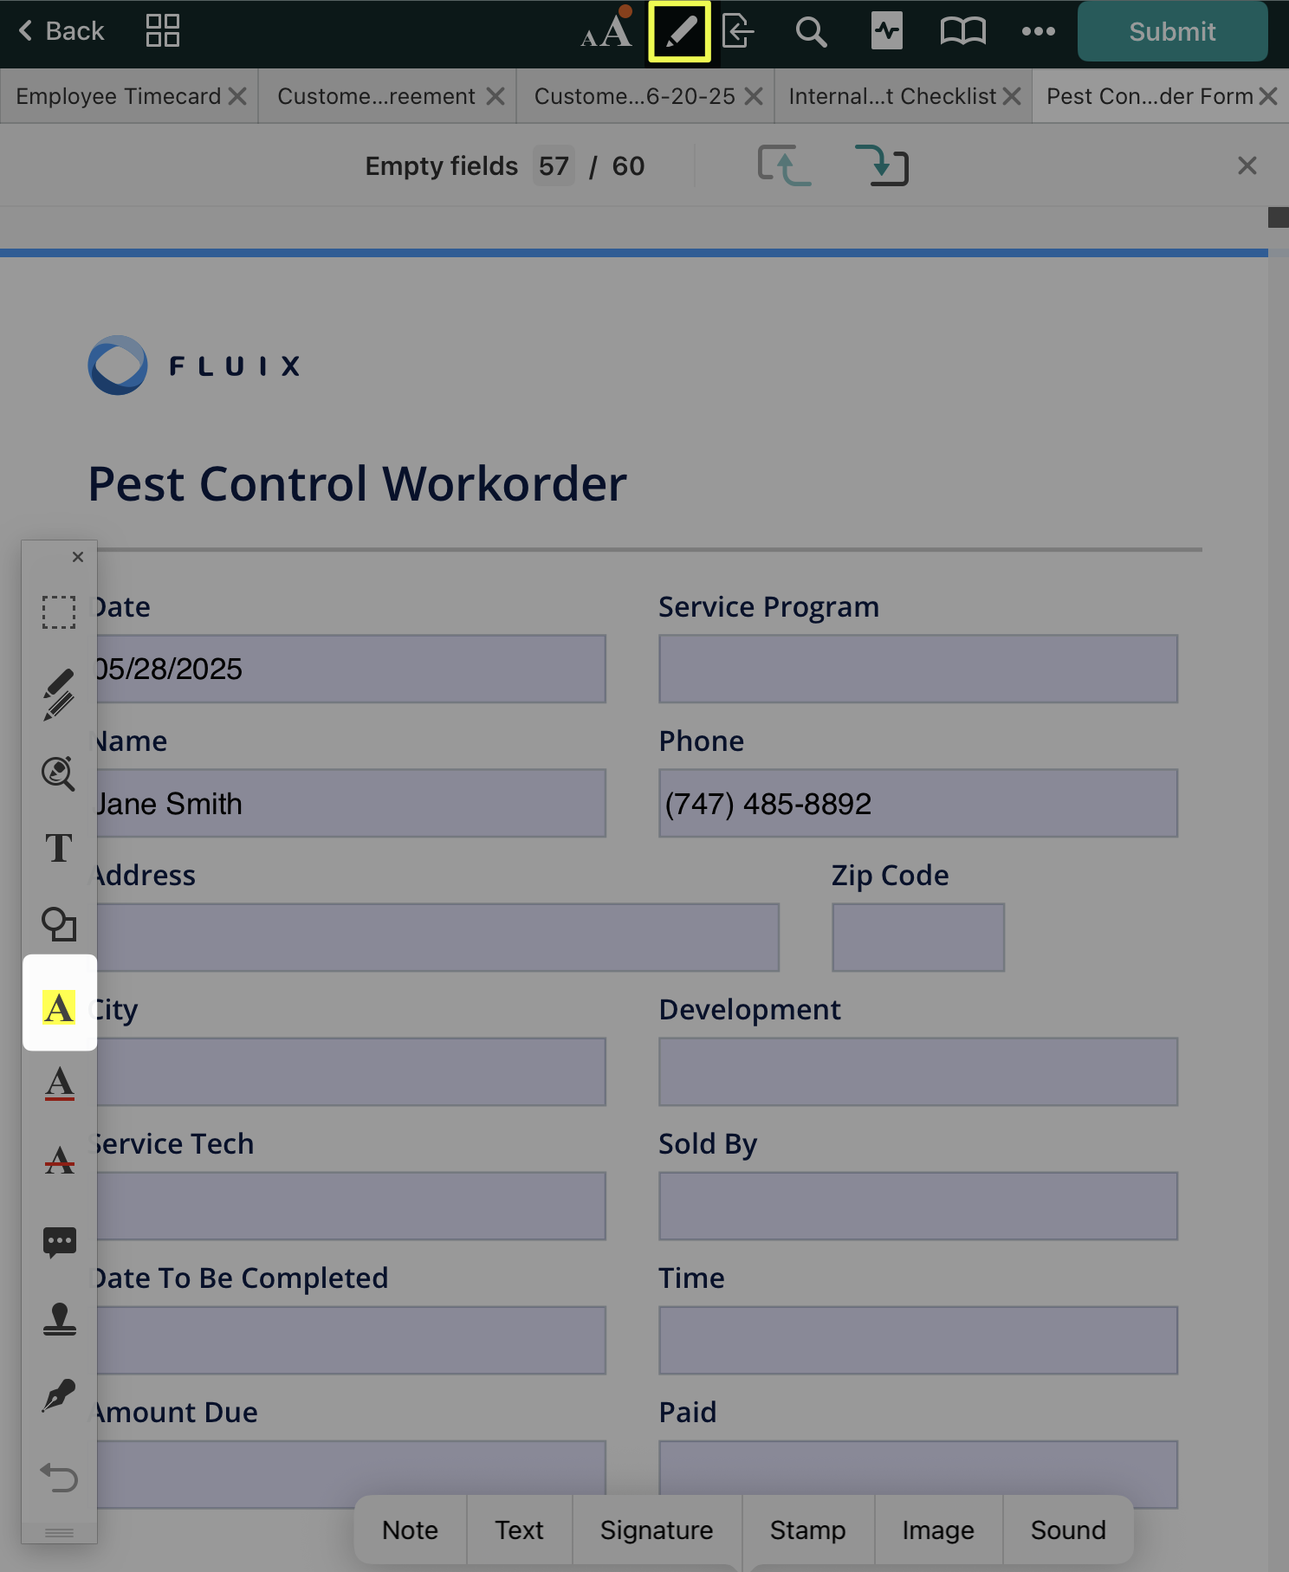The width and height of the screenshot is (1289, 1572).
Task: Switch to the Employee Timecard tab
Action: [x=118, y=96]
